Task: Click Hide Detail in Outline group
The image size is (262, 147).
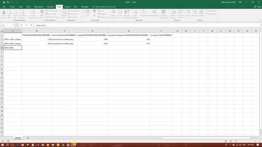Action: pos(210,14)
